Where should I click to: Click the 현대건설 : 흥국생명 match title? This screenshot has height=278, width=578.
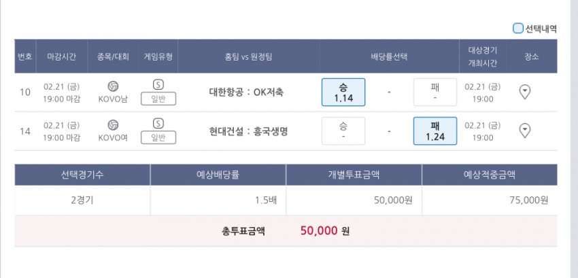click(x=248, y=131)
